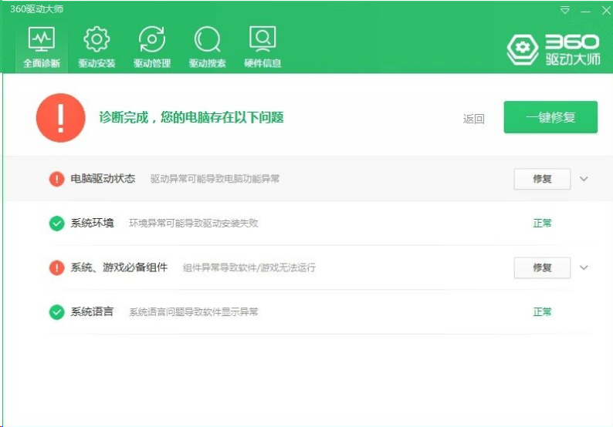Image resolution: width=613 pixels, height=427 pixels.
Task: Click the 系统语言问题导致软件显示异常 description
Action: 194,312
